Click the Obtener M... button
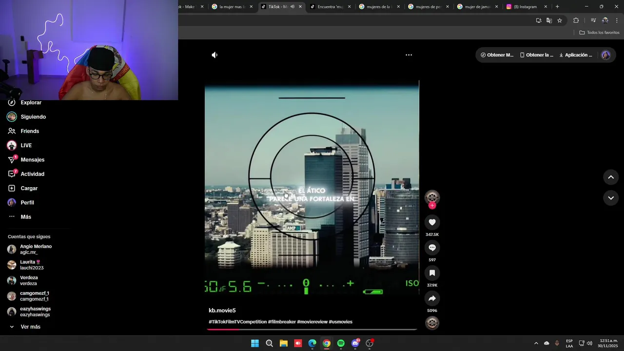 coord(497,55)
